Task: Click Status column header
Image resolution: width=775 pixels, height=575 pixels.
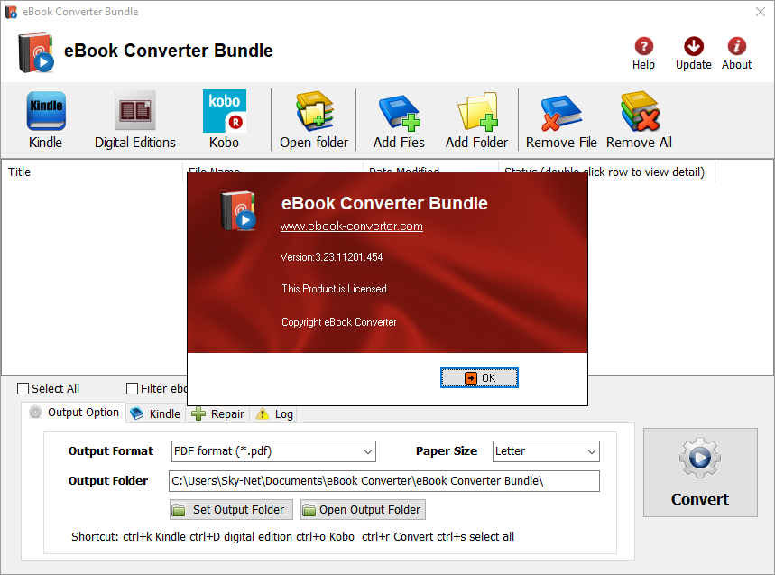Action: coord(606,172)
